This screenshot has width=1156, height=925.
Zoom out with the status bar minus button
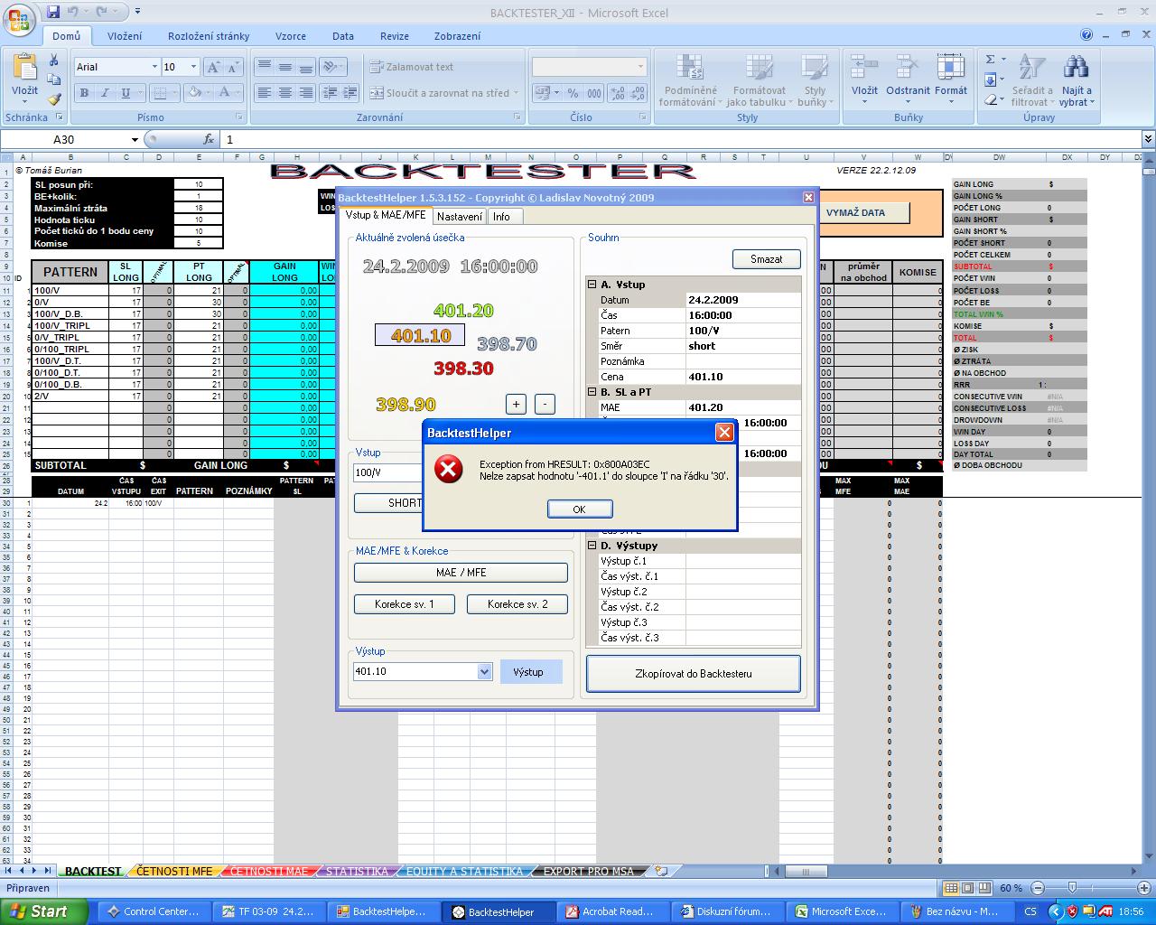click(x=1036, y=888)
